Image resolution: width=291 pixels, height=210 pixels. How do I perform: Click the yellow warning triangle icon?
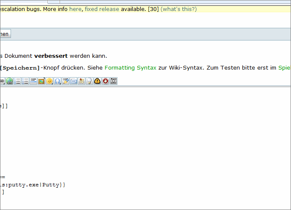97,81
